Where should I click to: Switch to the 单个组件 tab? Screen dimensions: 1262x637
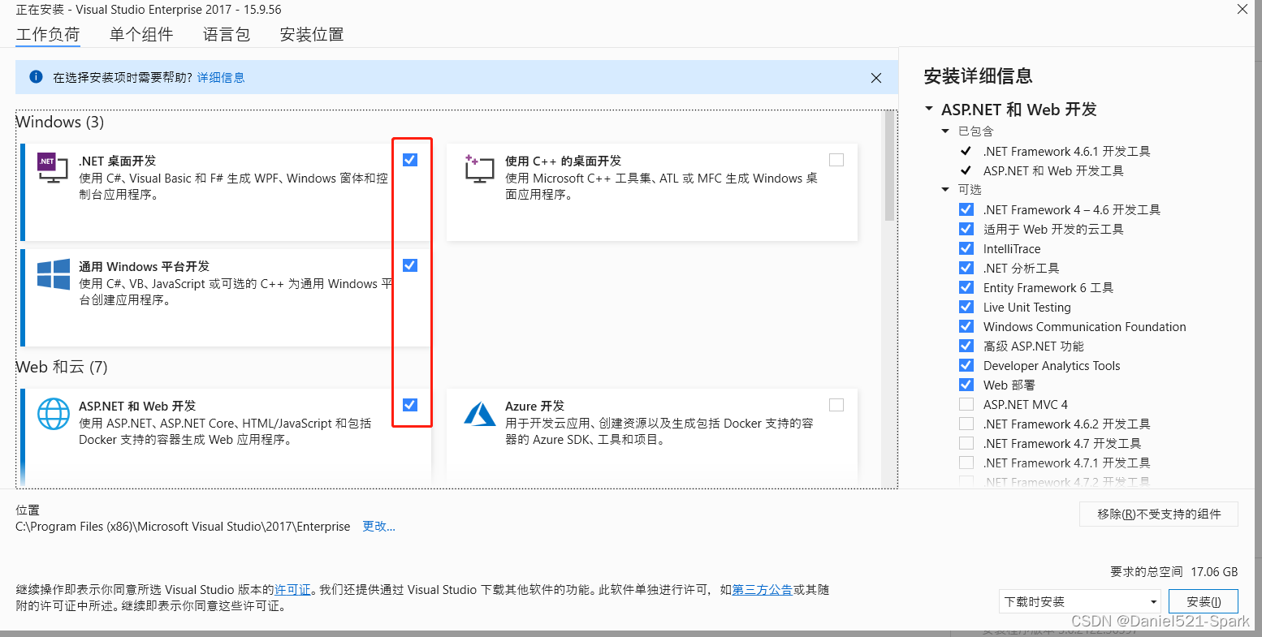click(x=141, y=34)
